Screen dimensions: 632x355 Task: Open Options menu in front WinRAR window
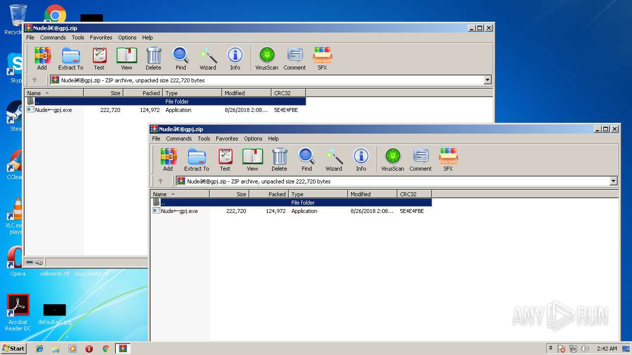point(253,139)
